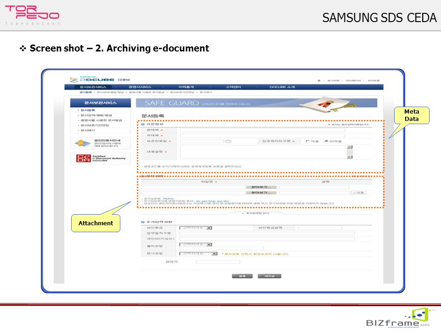This screenshot has height=331, width=441.
Task: Click the text field below the 출처유형 dropdown
Action: (221, 248)
